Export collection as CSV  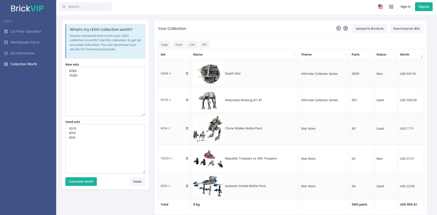tap(192, 45)
